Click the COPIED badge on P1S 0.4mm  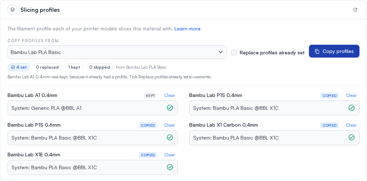coord(330,96)
